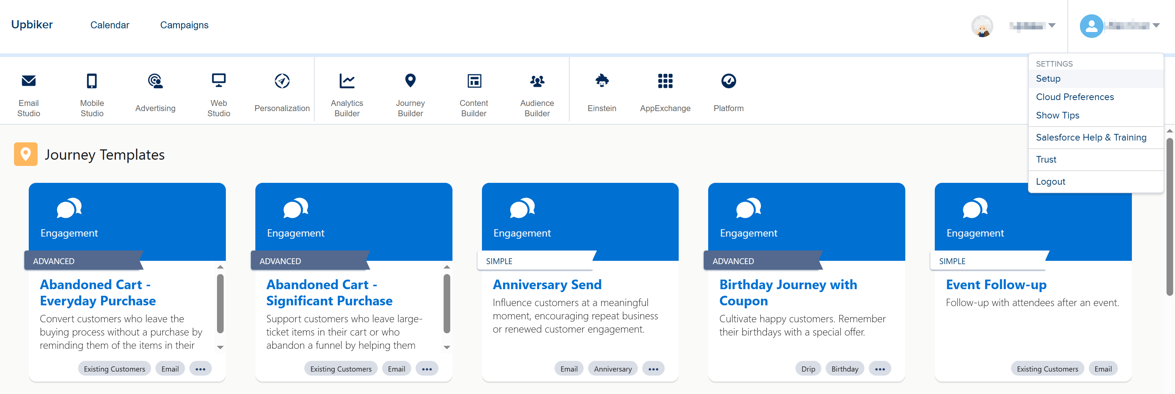Open Abandoned Cart - Everyday Purchase template
The image size is (1175, 394).
pyautogui.click(x=98, y=292)
